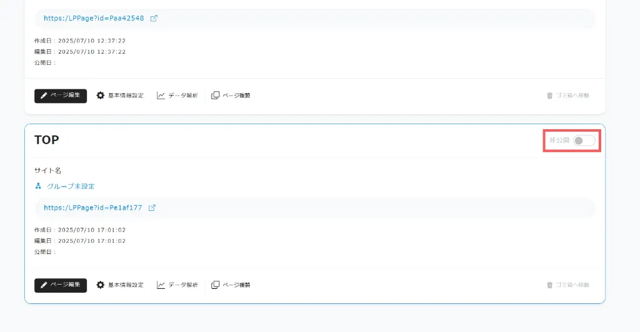Click trash icon in upper card
The height and width of the screenshot is (332, 640).
click(x=550, y=95)
